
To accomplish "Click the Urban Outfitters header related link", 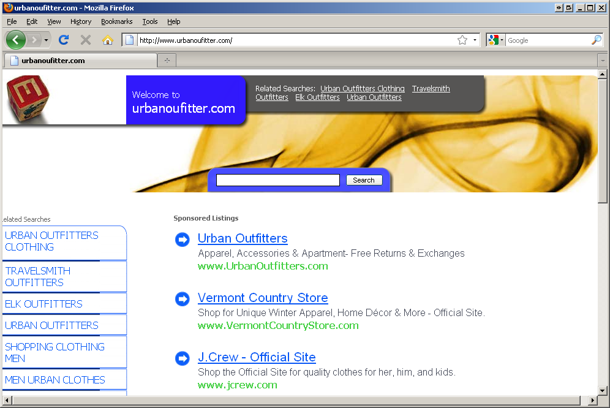I will [374, 97].
